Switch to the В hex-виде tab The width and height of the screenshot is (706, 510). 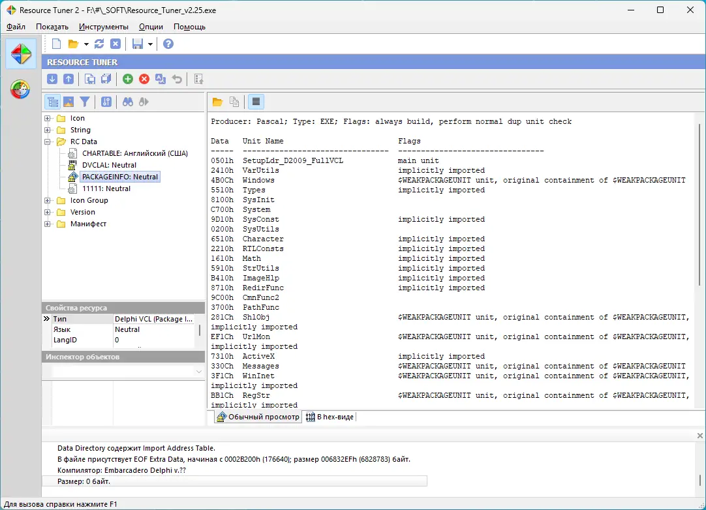(x=331, y=417)
